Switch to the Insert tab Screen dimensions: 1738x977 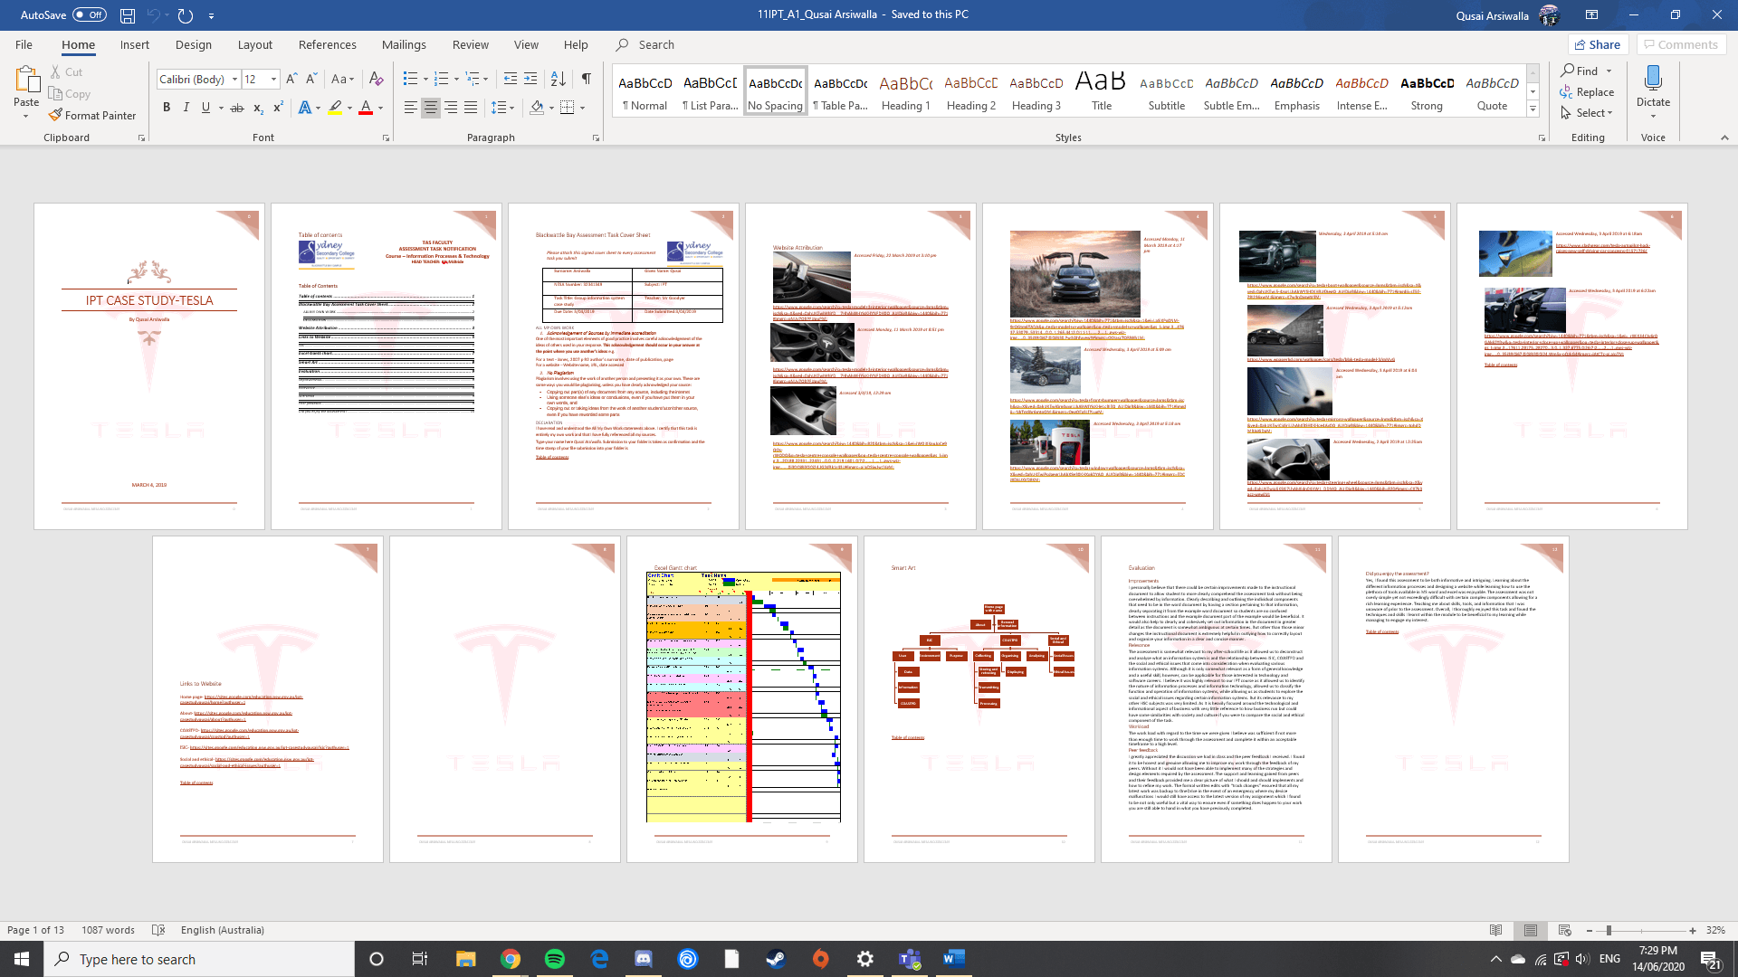[x=135, y=44]
